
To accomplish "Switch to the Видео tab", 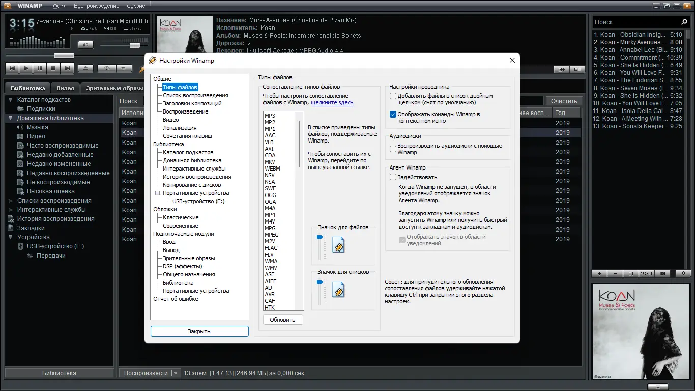I will click(x=66, y=88).
